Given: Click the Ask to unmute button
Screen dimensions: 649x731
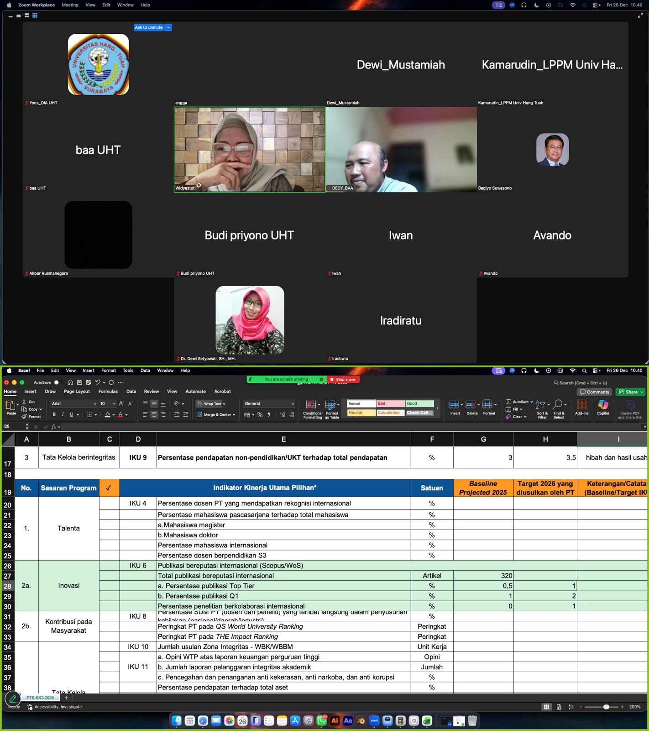Looking at the screenshot, I should tap(149, 27).
